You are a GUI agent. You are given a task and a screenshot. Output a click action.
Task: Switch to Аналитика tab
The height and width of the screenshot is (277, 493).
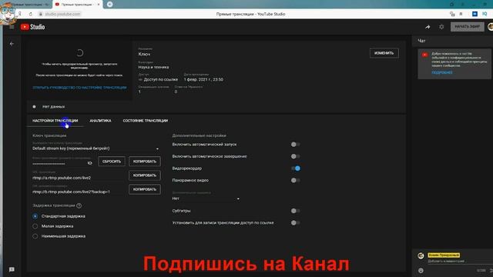click(x=100, y=121)
